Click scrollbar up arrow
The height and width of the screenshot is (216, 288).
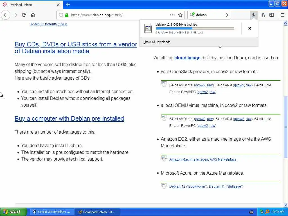point(286,23)
